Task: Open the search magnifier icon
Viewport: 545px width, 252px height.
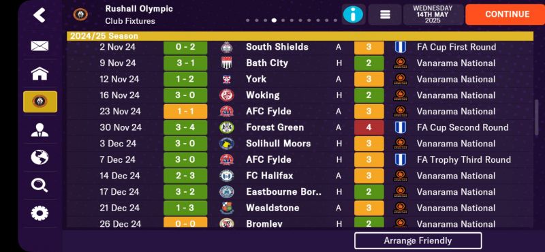Action: pos(40,185)
